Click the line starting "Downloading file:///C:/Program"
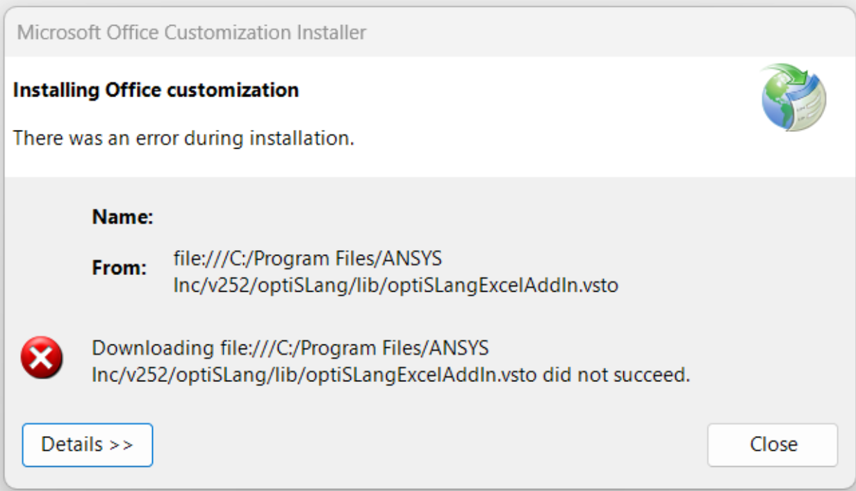This screenshot has width=856, height=491. click(290, 347)
